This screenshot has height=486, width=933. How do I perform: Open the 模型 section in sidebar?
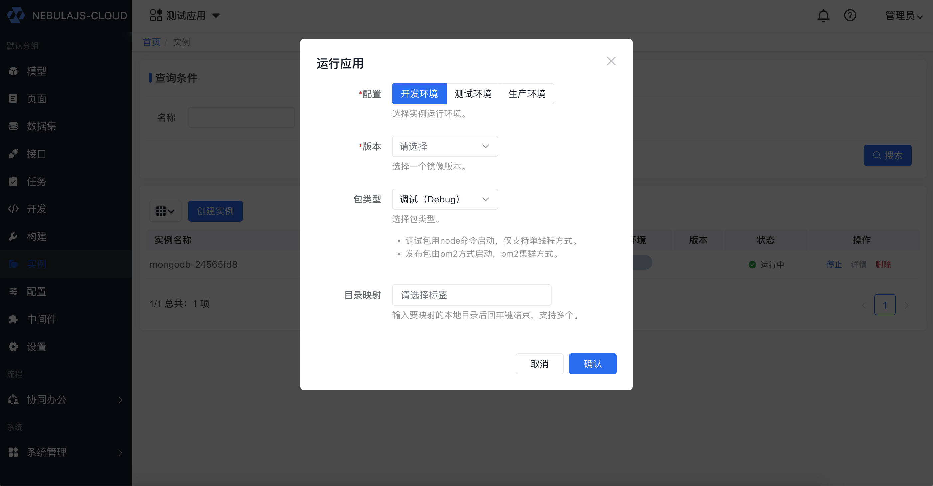click(x=36, y=71)
